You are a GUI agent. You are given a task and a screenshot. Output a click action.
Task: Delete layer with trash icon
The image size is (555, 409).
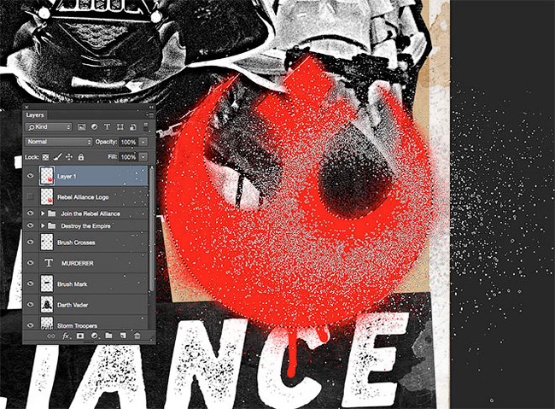tap(137, 336)
